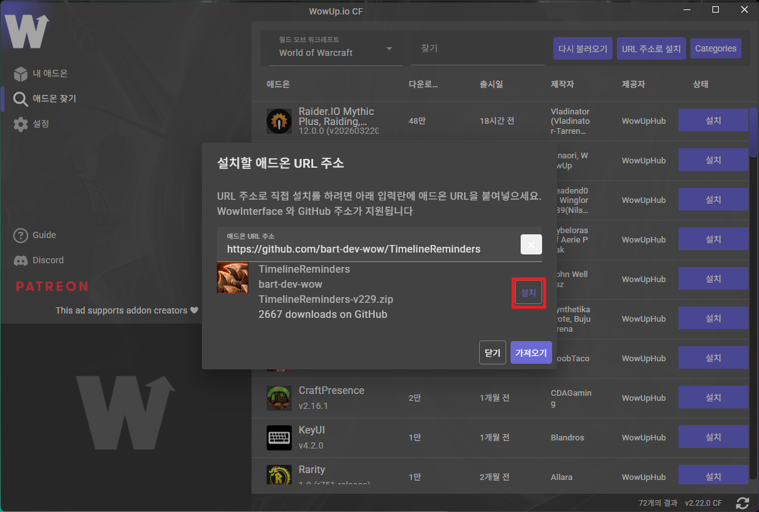Click the Raider.IO addon icon
This screenshot has height=512, width=759.
[x=279, y=121]
